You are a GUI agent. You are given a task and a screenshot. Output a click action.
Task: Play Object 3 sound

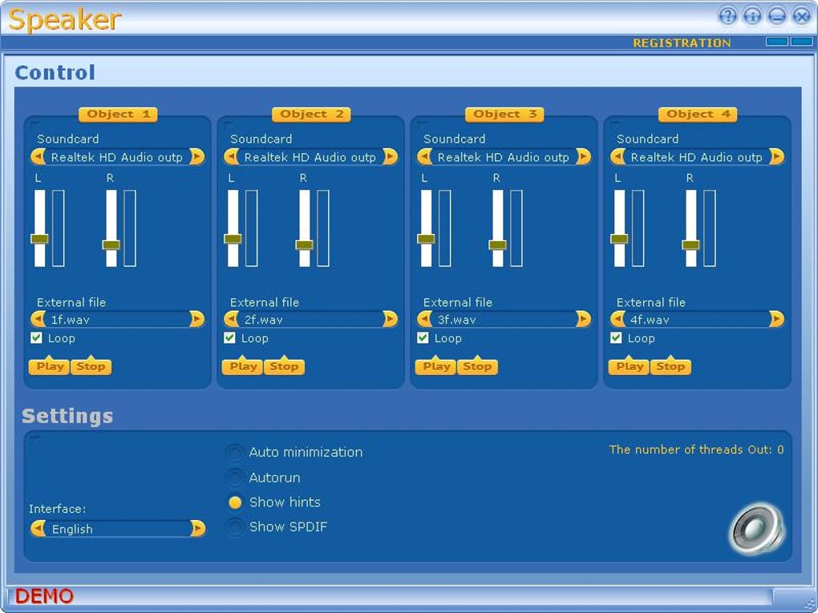tap(436, 366)
